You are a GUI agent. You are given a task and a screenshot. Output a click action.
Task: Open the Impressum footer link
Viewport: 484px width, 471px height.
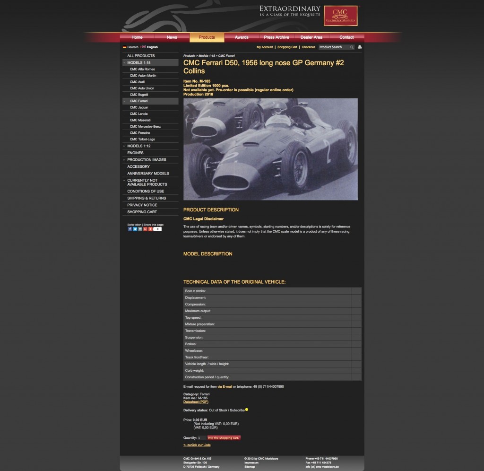(x=251, y=462)
